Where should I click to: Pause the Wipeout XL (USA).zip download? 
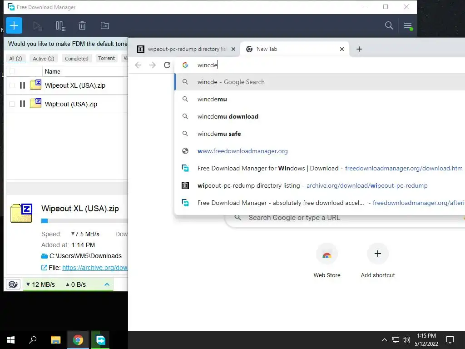22,85
